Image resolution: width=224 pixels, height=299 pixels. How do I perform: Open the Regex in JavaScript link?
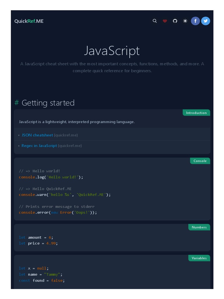[x=39, y=145]
